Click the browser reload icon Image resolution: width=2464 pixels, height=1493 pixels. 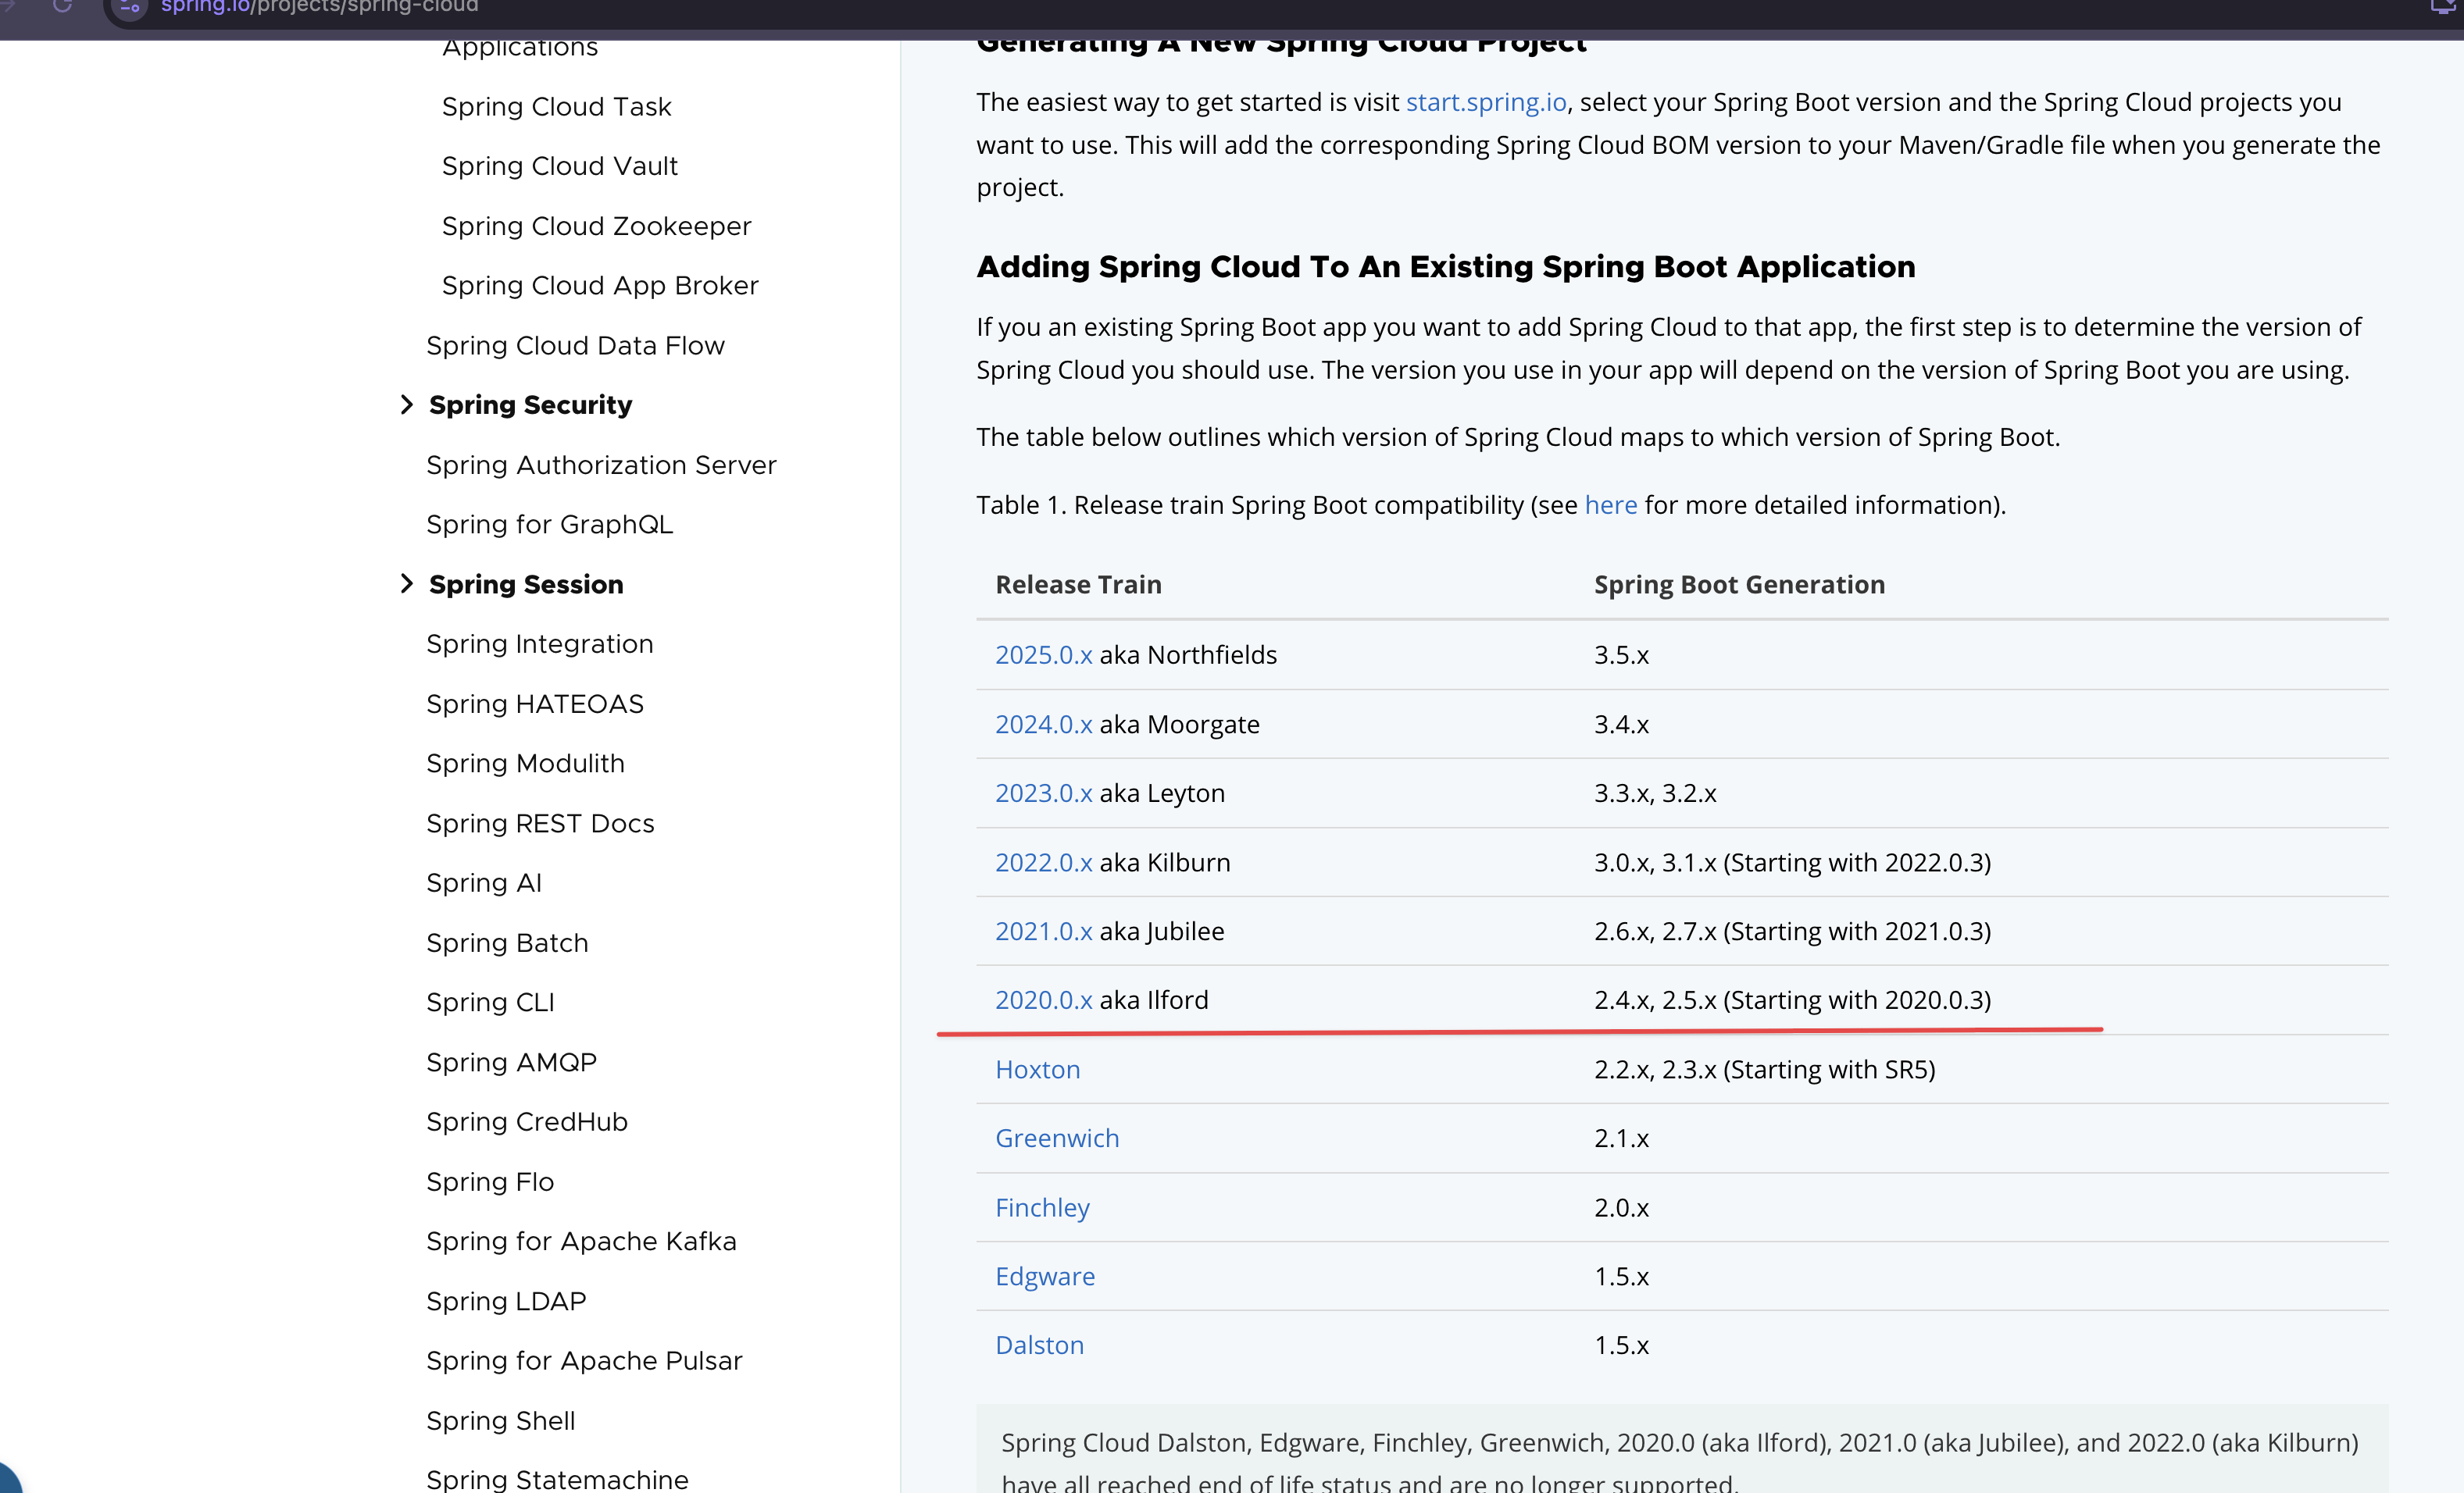pyautogui.click(x=62, y=6)
